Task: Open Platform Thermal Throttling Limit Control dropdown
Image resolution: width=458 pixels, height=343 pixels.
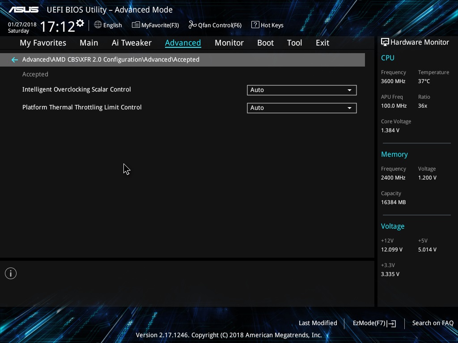Action: (302, 108)
